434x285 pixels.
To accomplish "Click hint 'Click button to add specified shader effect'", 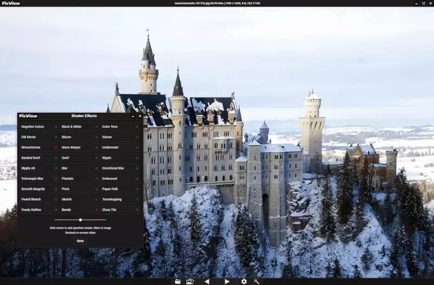I will point(80,228).
